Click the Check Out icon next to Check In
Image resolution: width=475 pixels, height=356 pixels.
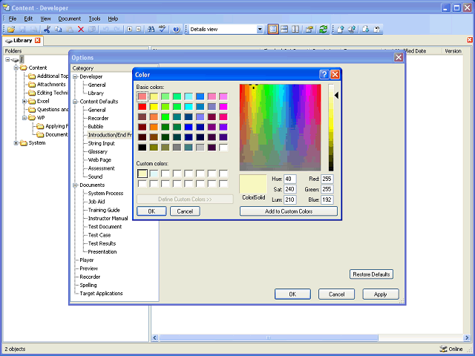[352, 30]
